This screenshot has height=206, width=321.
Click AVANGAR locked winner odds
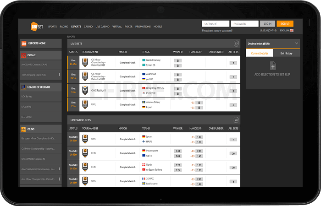pyautogui.click(x=178, y=75)
